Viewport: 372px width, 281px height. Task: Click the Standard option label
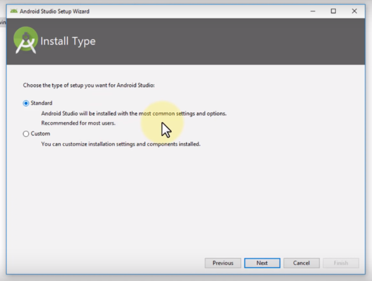click(x=42, y=103)
